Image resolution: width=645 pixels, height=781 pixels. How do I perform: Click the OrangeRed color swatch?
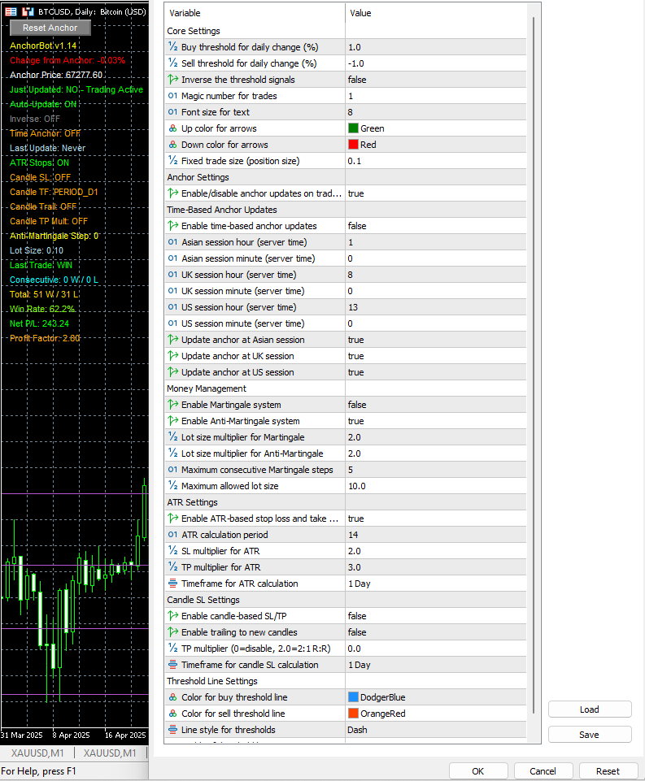tap(353, 714)
